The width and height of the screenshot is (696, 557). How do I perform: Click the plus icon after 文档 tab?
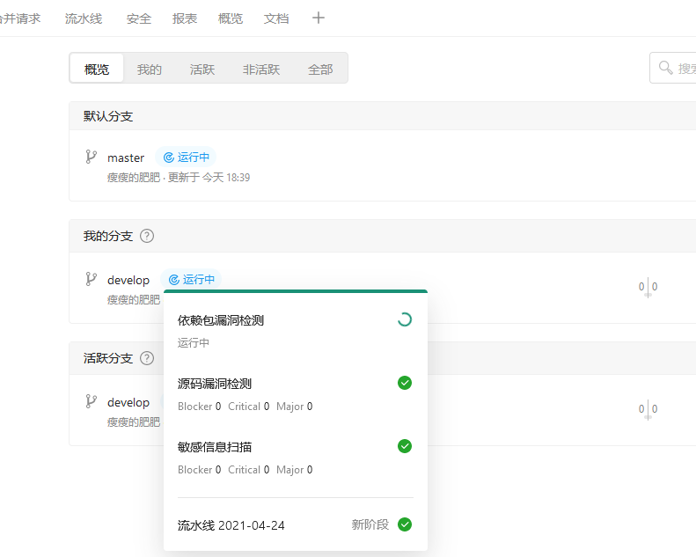319,18
